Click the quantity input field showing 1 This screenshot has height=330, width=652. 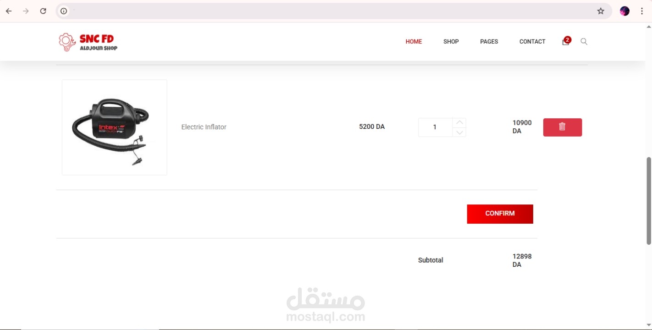[x=435, y=127]
